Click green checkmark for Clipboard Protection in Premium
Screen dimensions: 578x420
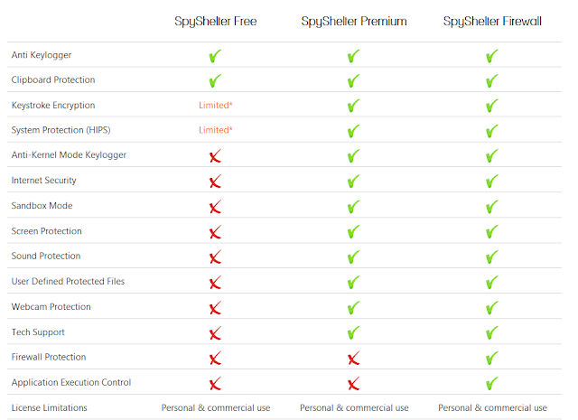[x=354, y=80]
